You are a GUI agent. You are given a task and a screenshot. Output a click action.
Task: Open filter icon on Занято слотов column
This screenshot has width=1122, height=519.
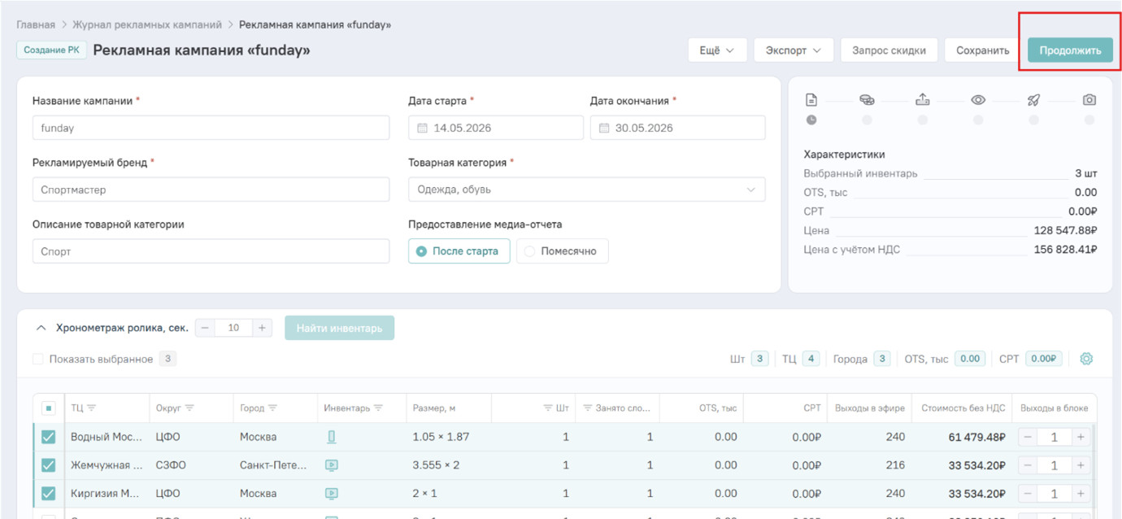587,408
